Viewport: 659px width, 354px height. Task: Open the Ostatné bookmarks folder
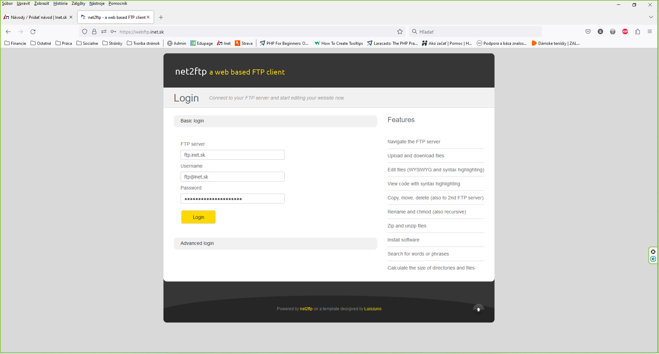click(x=41, y=43)
